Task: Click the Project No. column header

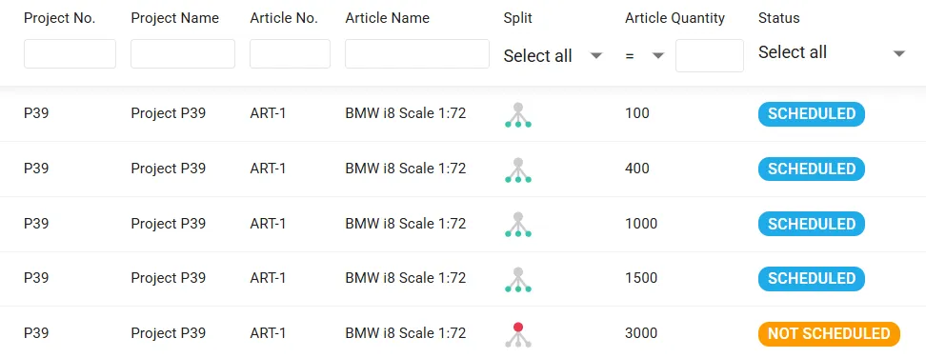Action: 60,18
